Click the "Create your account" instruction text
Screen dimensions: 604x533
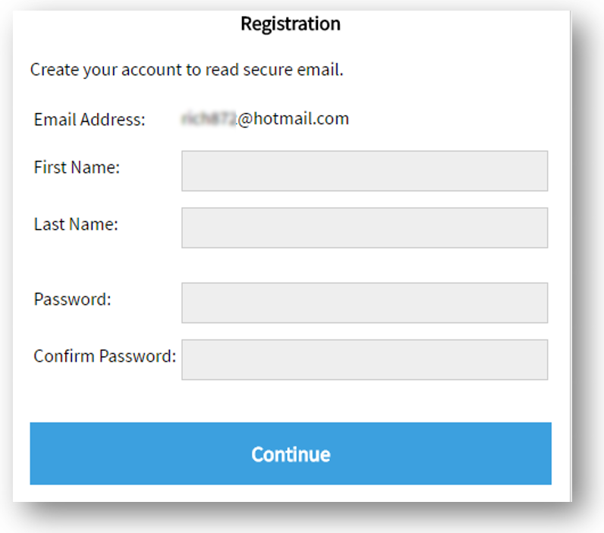click(x=187, y=71)
